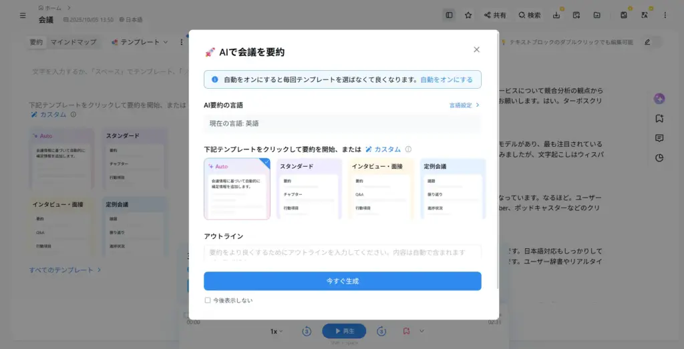Click the save disk icon

624,15
